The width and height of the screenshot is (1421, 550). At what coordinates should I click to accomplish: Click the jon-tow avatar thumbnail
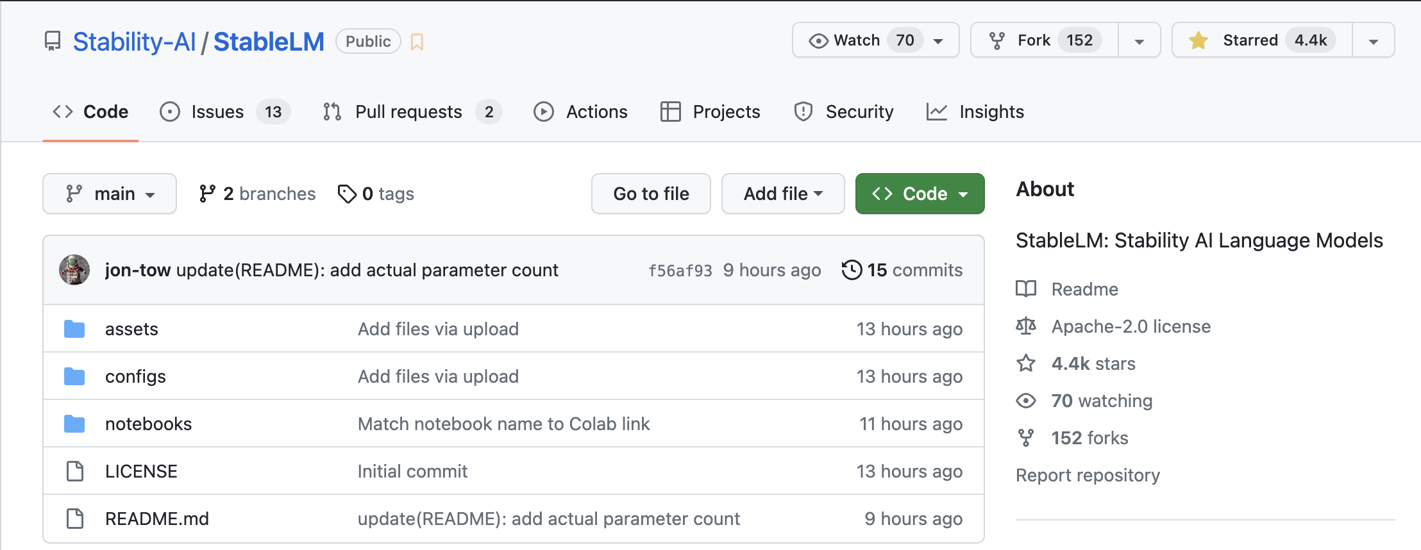[x=74, y=270]
